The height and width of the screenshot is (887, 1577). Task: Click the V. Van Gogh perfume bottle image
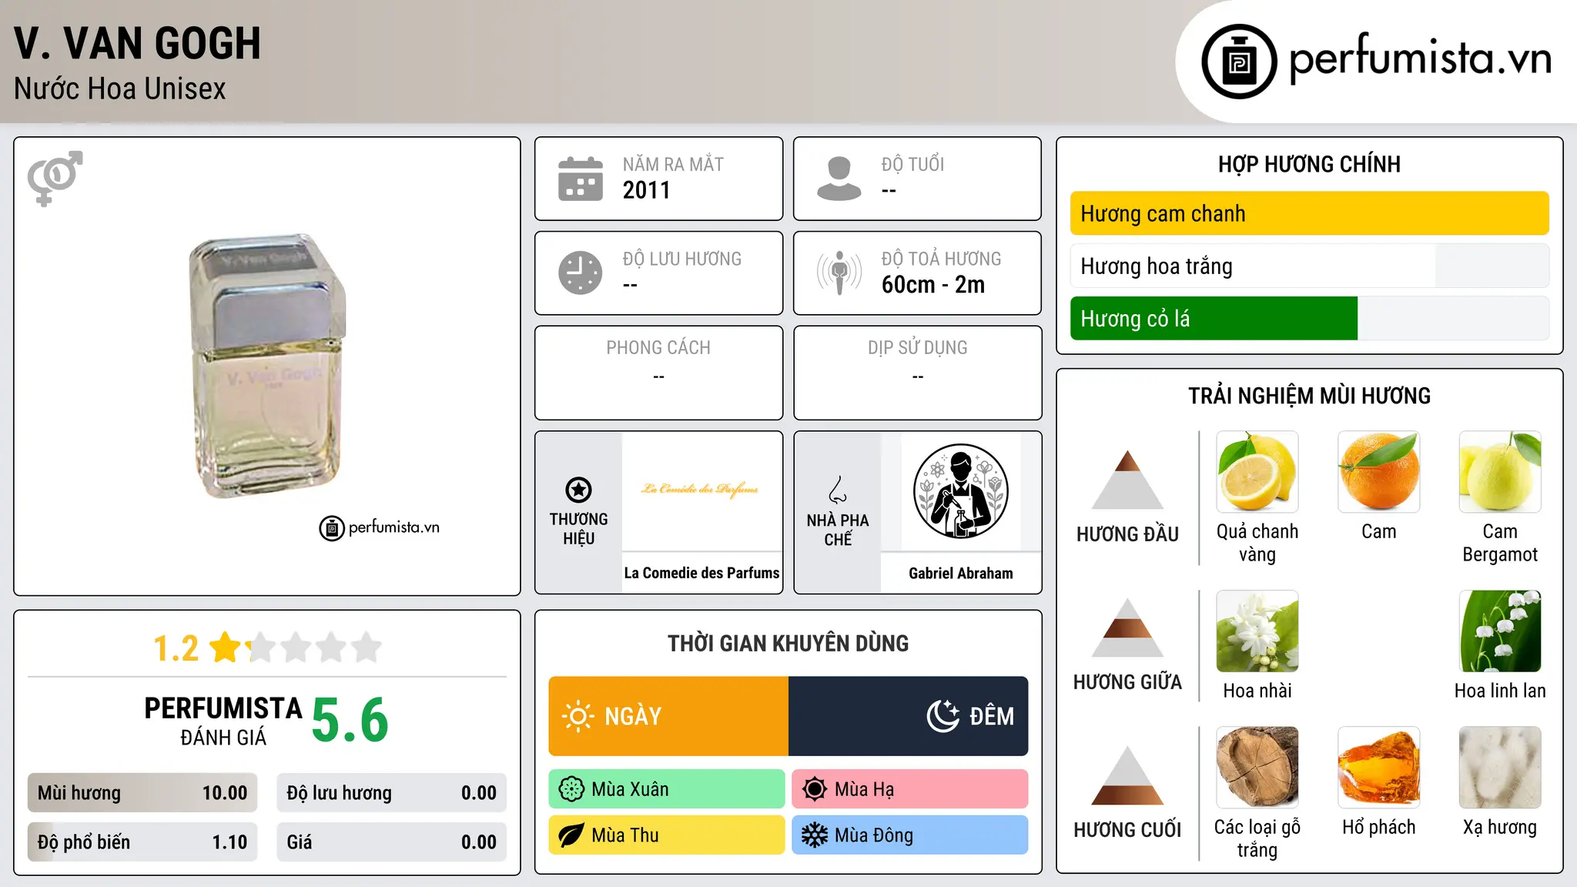pos(267,367)
